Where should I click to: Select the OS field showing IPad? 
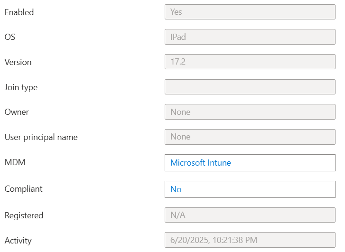coord(250,37)
